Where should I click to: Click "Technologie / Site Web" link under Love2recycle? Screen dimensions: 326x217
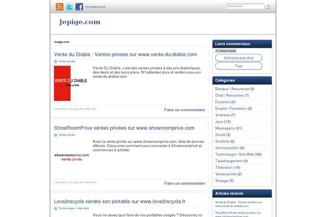[x=73, y=208]
